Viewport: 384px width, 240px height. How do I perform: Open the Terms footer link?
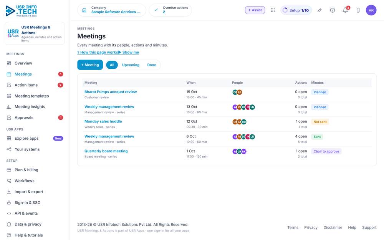click(x=293, y=227)
